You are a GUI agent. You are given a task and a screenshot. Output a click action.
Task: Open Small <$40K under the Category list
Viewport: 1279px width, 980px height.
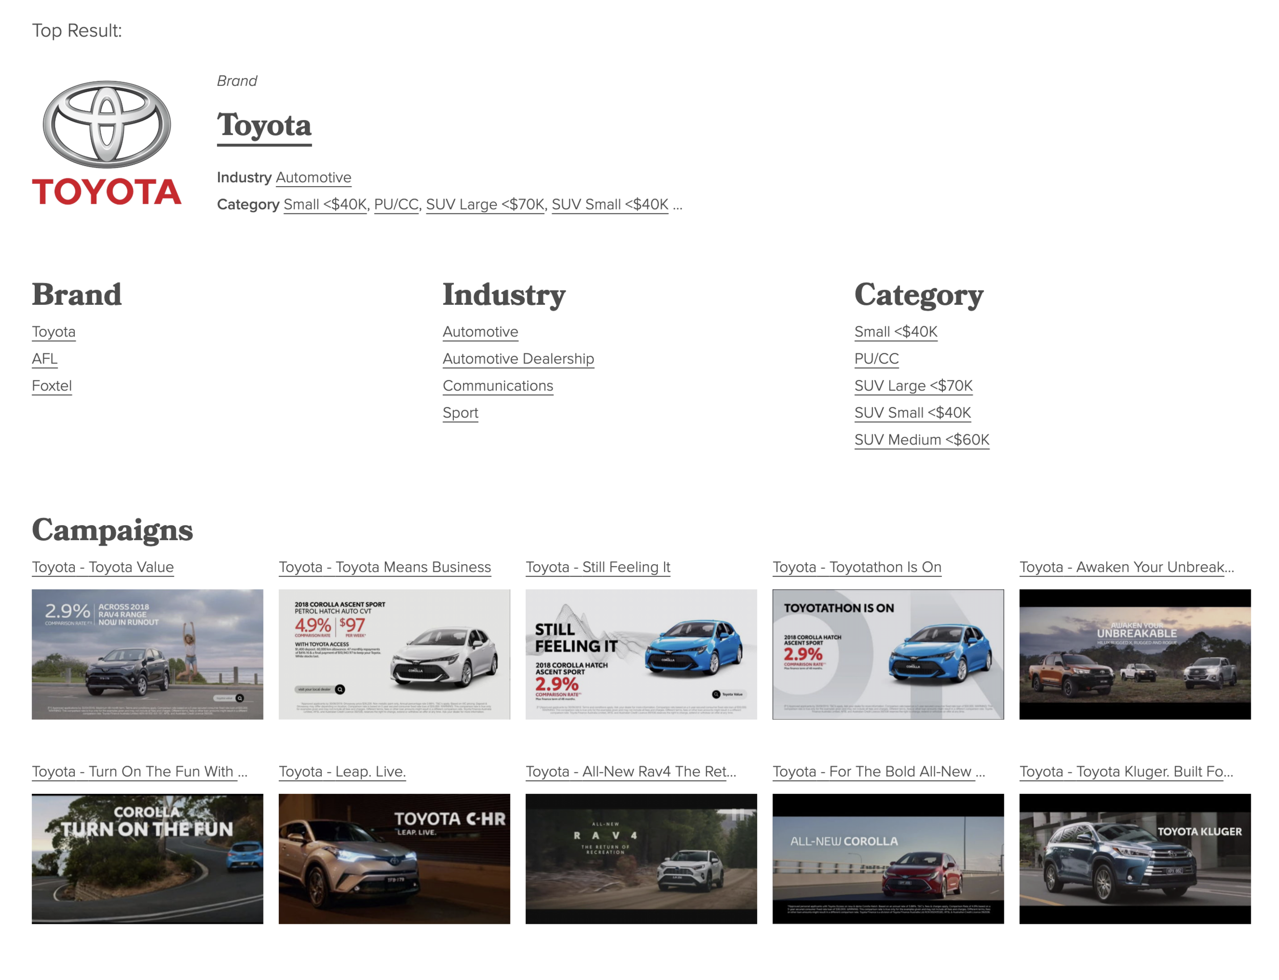point(896,331)
